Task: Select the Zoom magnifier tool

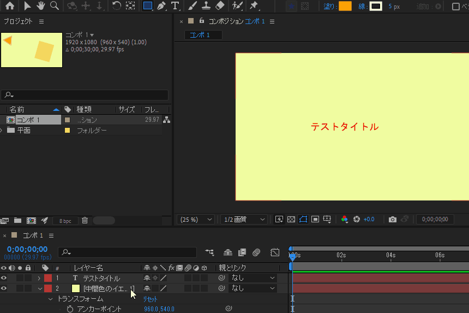Action: click(x=55, y=5)
